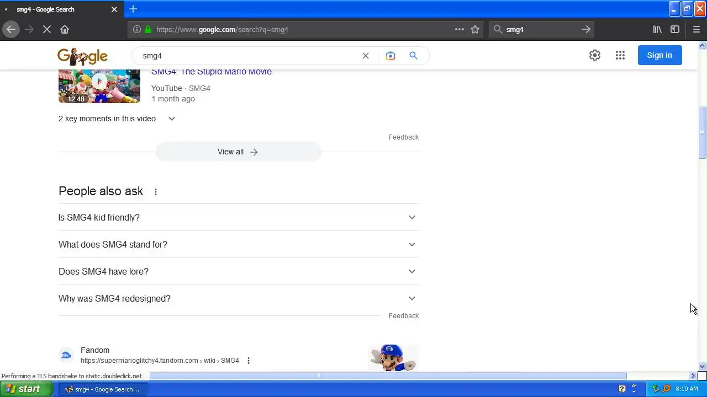Screen dimensions: 707x397
Task: Open the Library bookmarks icon
Action: [657, 29]
